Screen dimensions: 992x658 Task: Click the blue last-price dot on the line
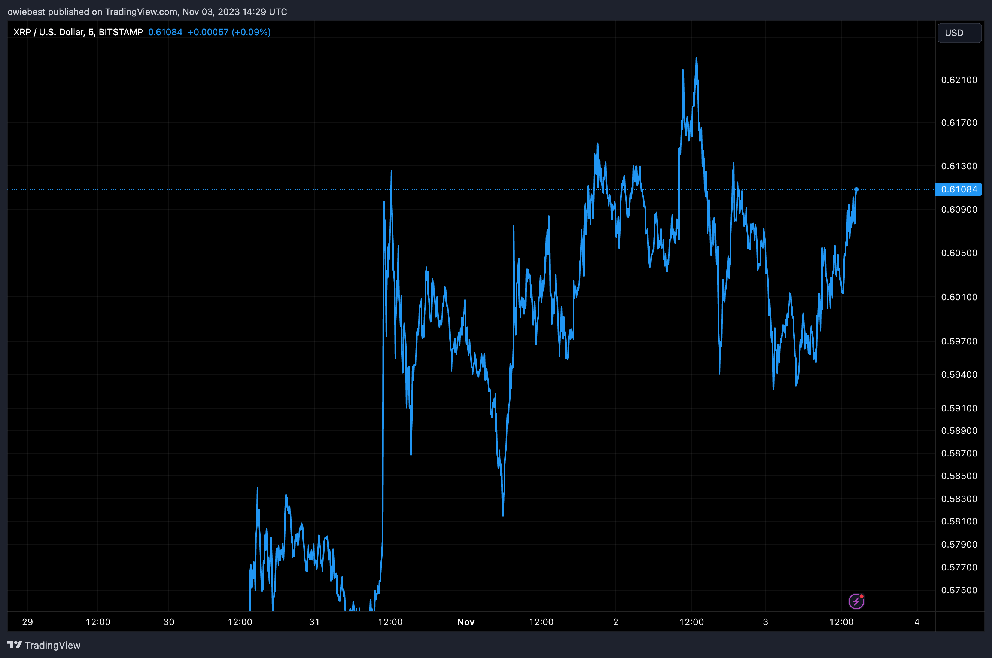point(856,190)
